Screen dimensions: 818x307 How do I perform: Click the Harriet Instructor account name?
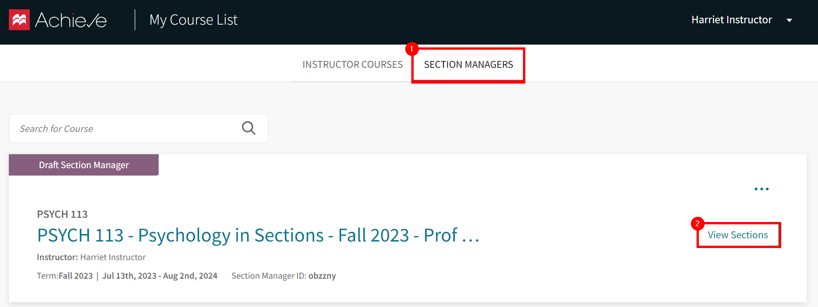[x=731, y=20]
